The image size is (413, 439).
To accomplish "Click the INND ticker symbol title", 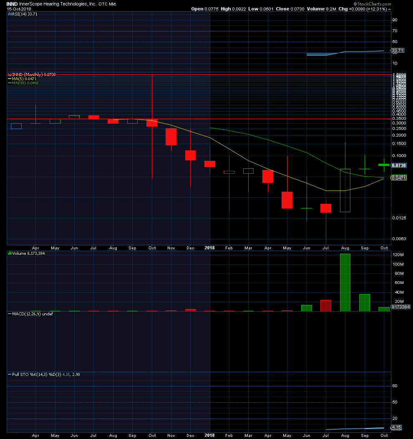I will pos(12,4).
